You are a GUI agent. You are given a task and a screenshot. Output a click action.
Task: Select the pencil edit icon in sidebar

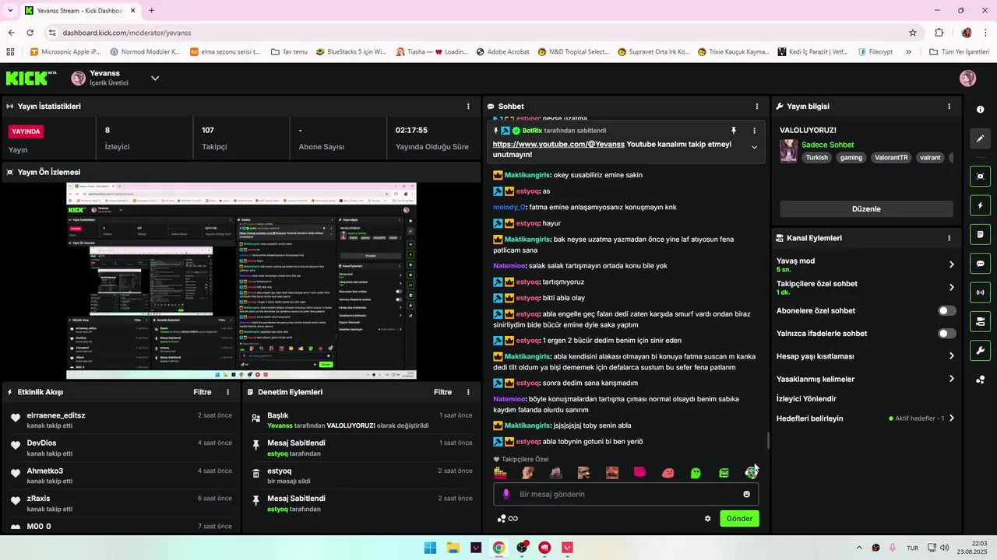tap(980, 138)
